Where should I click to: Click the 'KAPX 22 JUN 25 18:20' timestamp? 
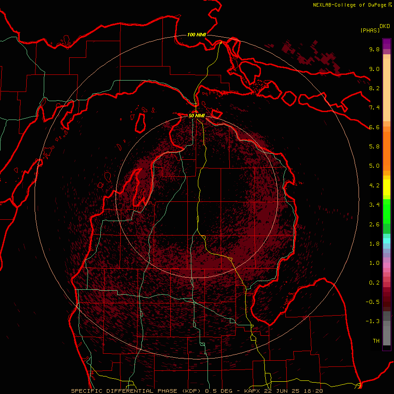coord(284,391)
